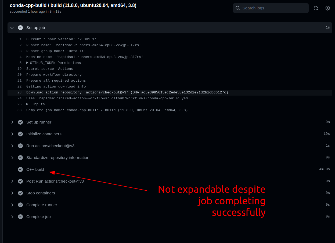This screenshot has width=335, height=243.
Task: Click line number 23 in the log
Action: 19,92
